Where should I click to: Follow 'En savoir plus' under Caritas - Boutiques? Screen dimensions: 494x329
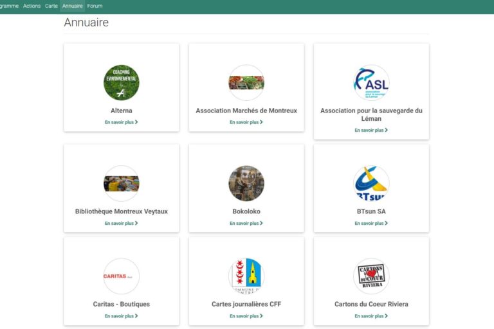pyautogui.click(x=121, y=316)
